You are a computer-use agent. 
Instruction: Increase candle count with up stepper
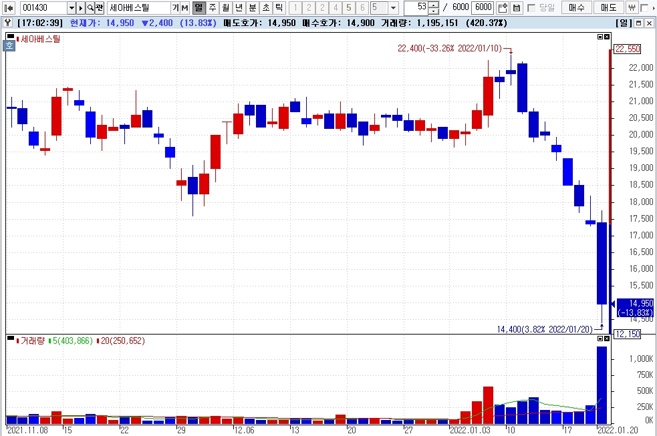click(x=434, y=5)
